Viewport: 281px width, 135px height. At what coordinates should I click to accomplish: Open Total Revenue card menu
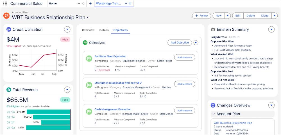tap(67, 90)
